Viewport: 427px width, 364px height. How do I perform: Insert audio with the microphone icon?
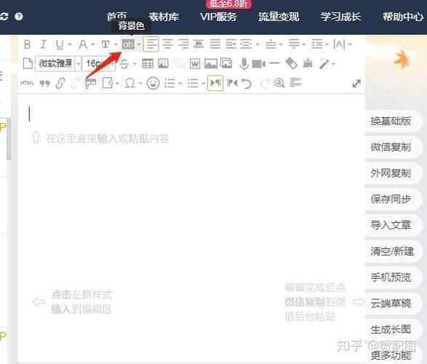[244, 64]
